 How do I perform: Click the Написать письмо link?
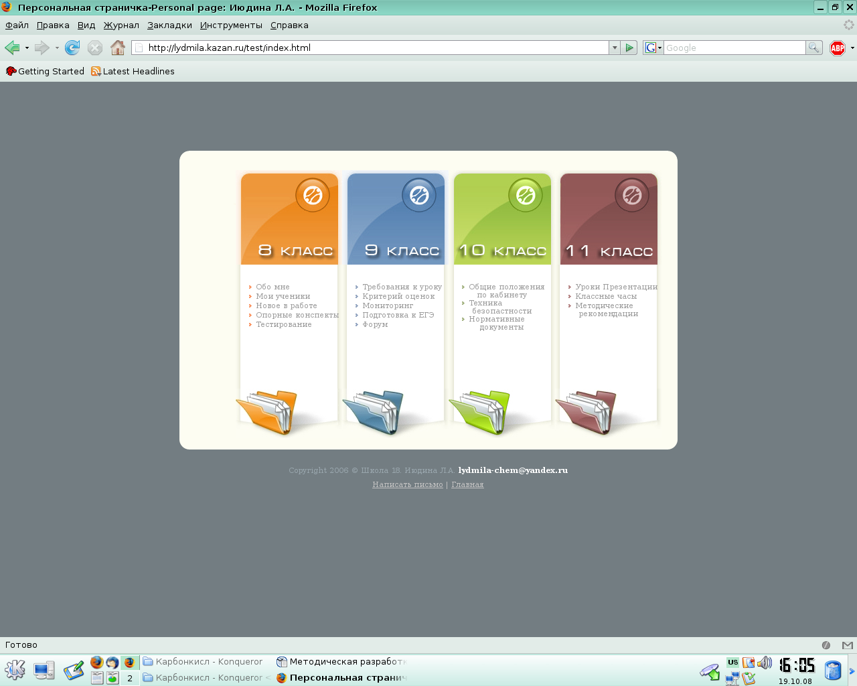[x=407, y=484]
